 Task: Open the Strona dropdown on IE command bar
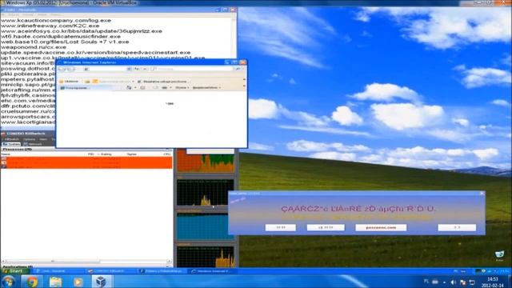point(182,87)
